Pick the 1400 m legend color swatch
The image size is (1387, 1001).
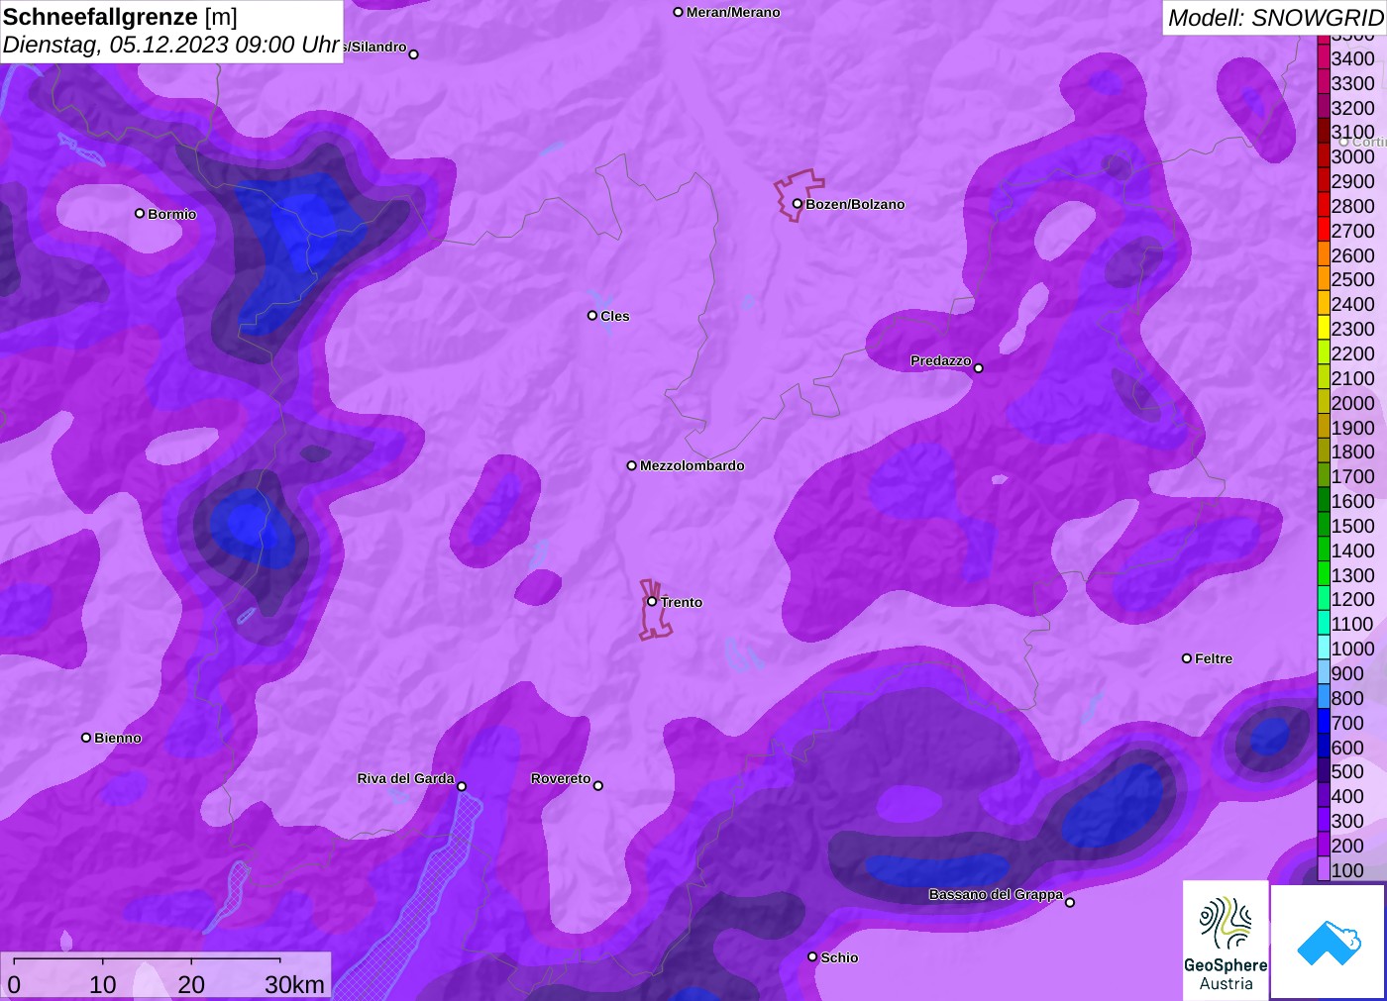click(1324, 551)
